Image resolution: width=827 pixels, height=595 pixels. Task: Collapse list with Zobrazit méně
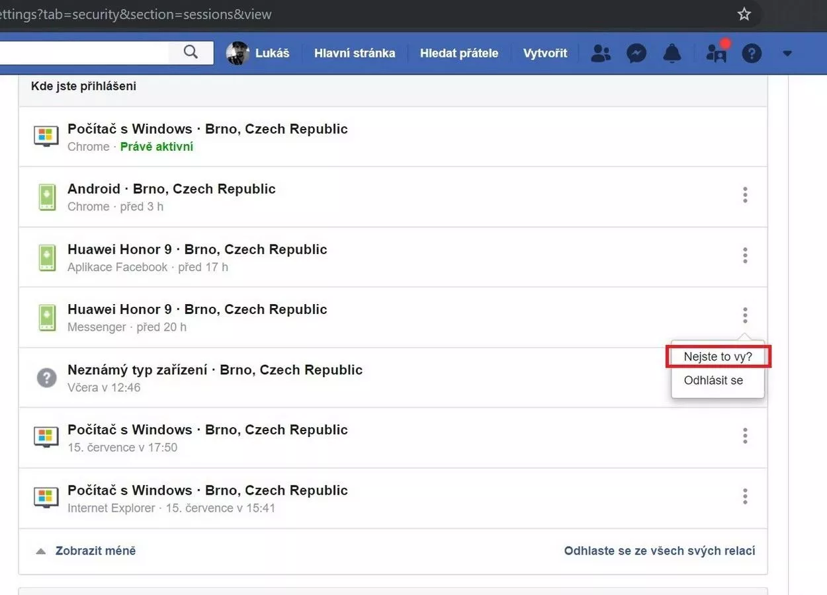[x=95, y=551]
